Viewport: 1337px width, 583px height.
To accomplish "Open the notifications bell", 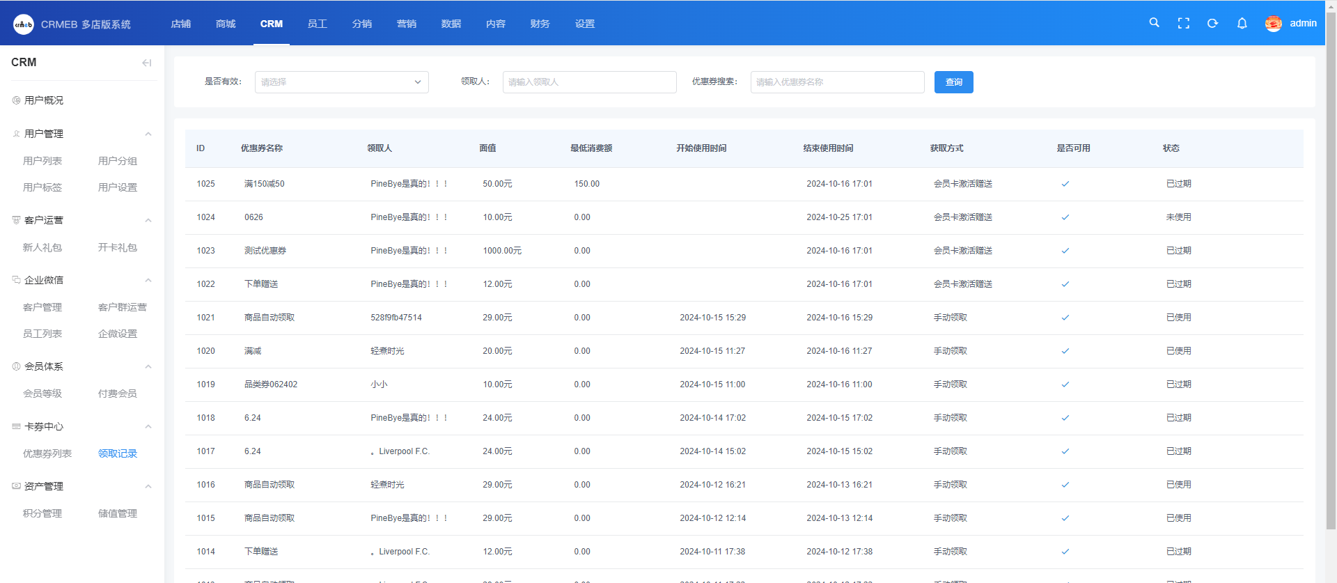I will coord(1242,23).
